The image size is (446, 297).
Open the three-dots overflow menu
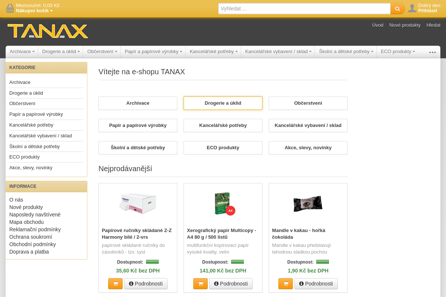click(x=433, y=52)
